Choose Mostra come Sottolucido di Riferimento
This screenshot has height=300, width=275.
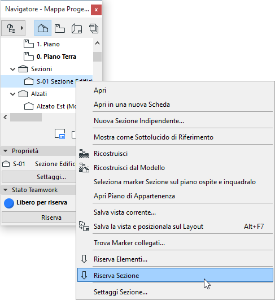coord(175,137)
